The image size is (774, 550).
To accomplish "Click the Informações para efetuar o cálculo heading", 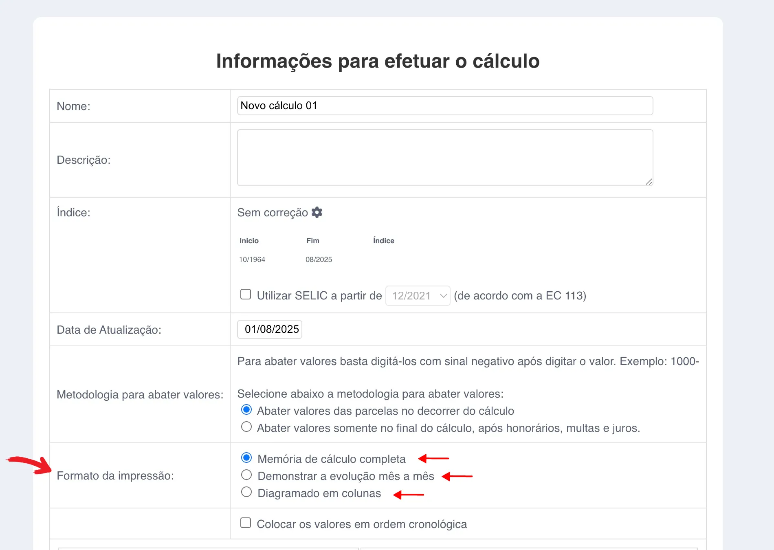I will (378, 61).
